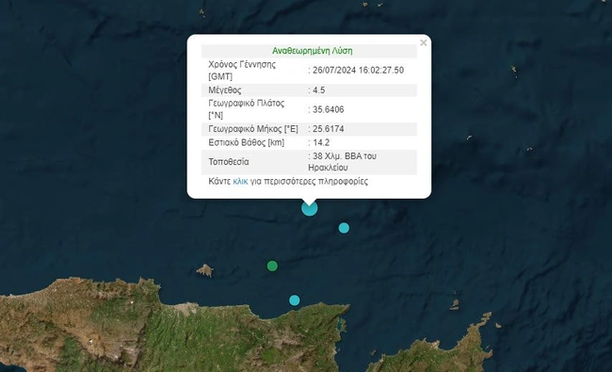Click the 'Εστιακό Βάθος [km]' label
612x372 pixels.
(247, 142)
